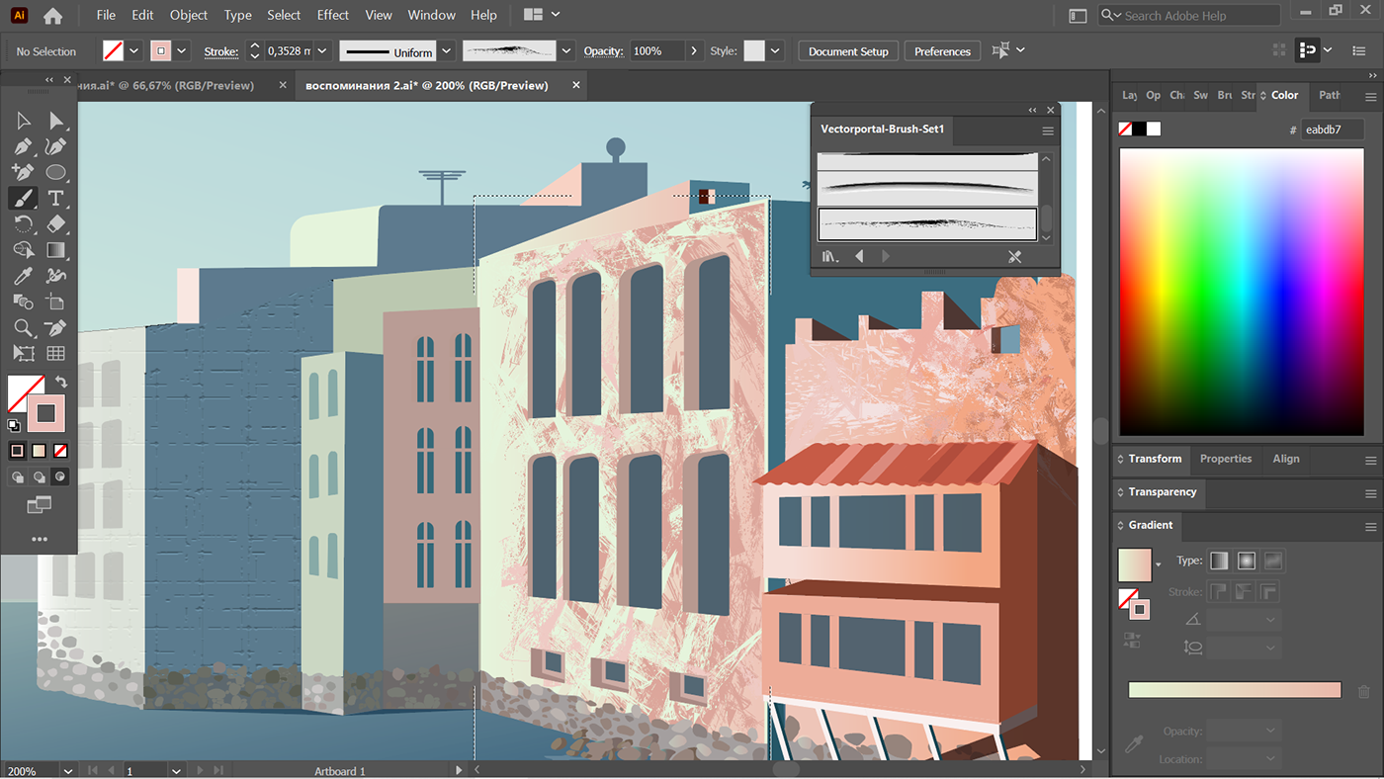Remove brush stroke in Vectorportal brush panel

click(x=1014, y=257)
